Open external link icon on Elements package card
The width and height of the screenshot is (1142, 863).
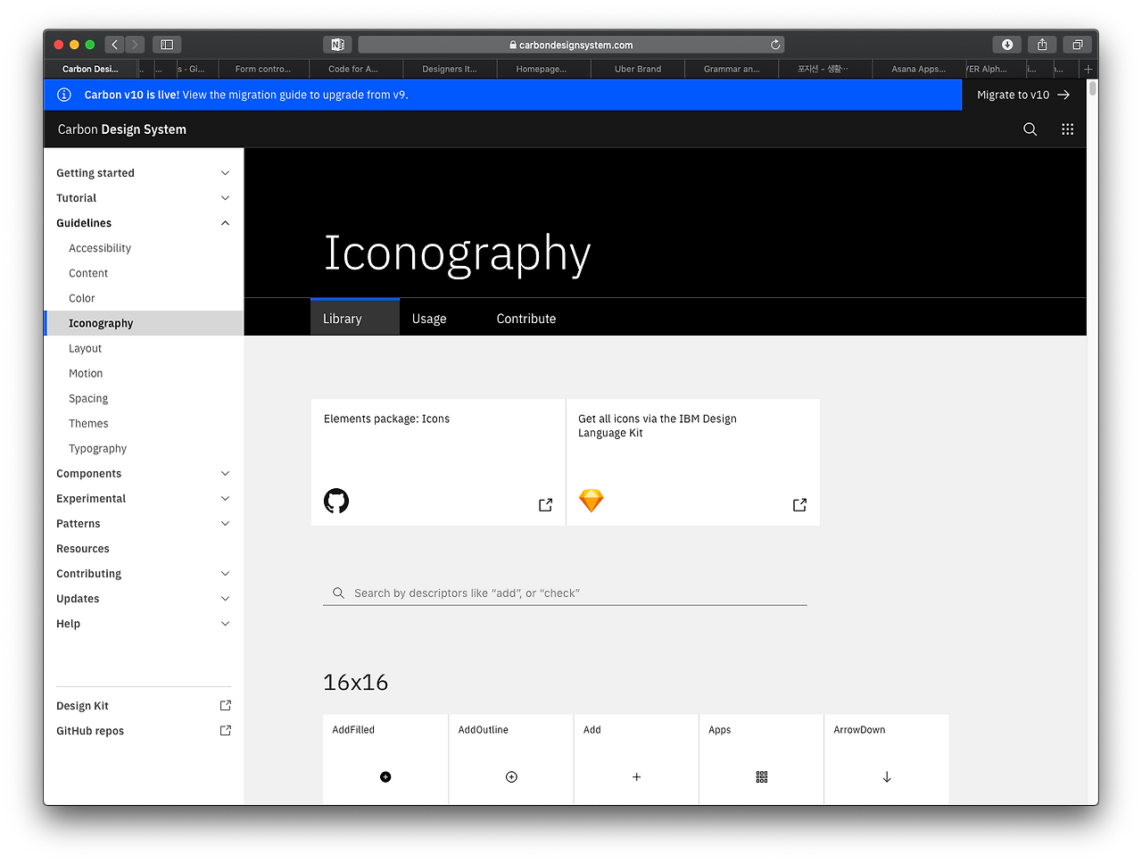pos(546,505)
